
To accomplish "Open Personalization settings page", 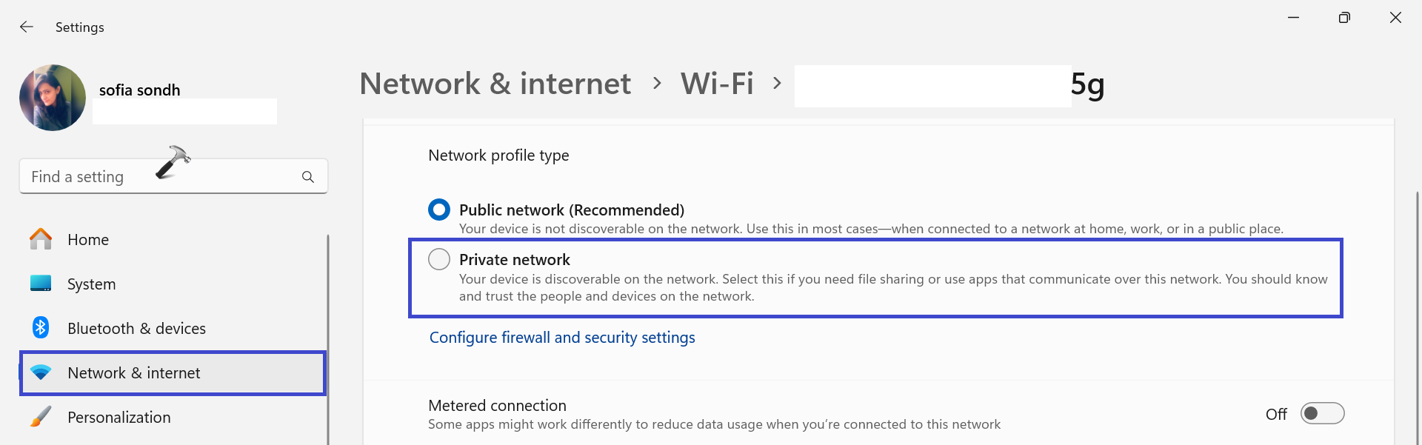I will (x=118, y=418).
